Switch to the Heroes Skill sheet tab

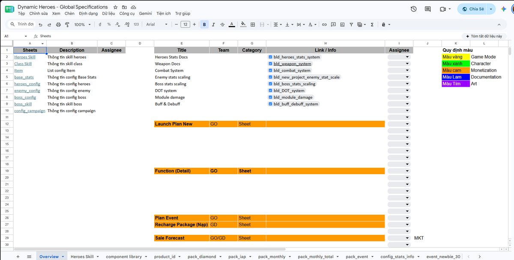coord(82,257)
